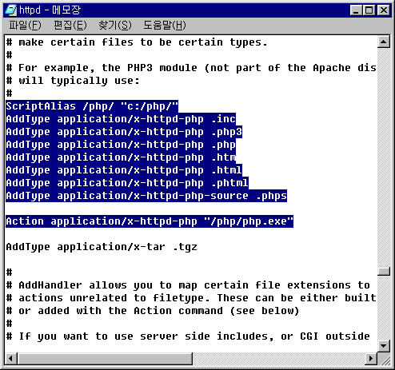Image resolution: width=395 pixels, height=370 pixels.
Task: Click the Action application/x-httpd-php line
Action: click(150, 221)
